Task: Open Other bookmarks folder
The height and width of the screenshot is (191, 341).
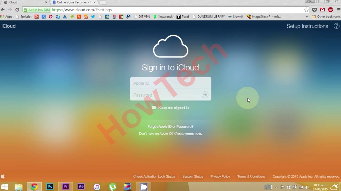Action: coord(326,16)
